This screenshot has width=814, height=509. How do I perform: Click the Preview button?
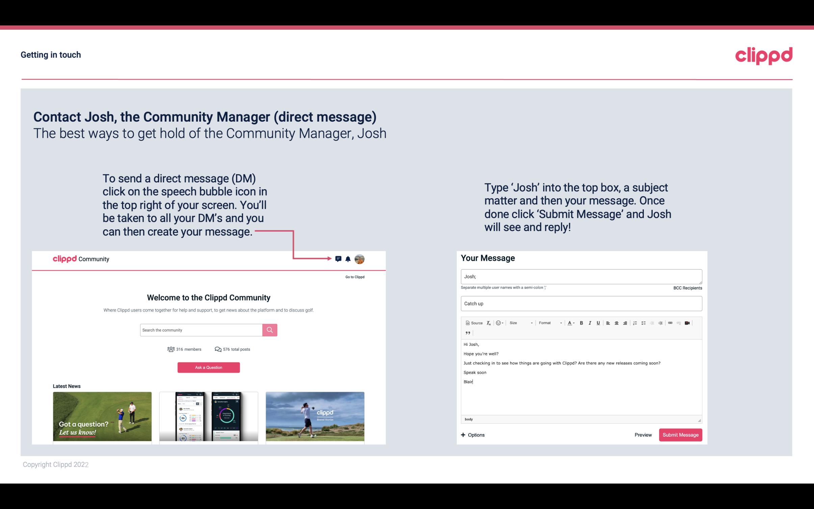pos(643,435)
